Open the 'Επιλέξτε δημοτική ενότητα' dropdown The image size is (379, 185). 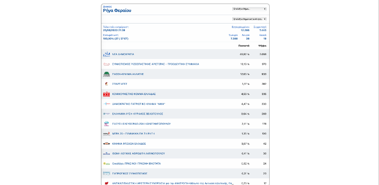[249, 19]
